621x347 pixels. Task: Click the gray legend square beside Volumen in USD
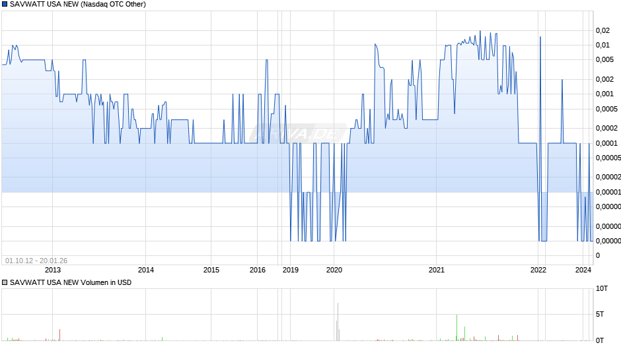click(5, 282)
